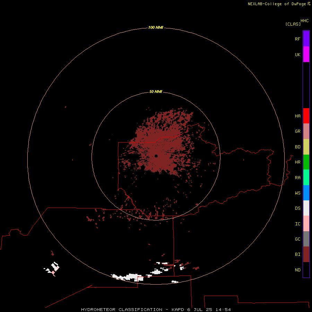Click the HA red legend swatch
The height and width of the screenshot is (312, 312).
(x=306, y=116)
